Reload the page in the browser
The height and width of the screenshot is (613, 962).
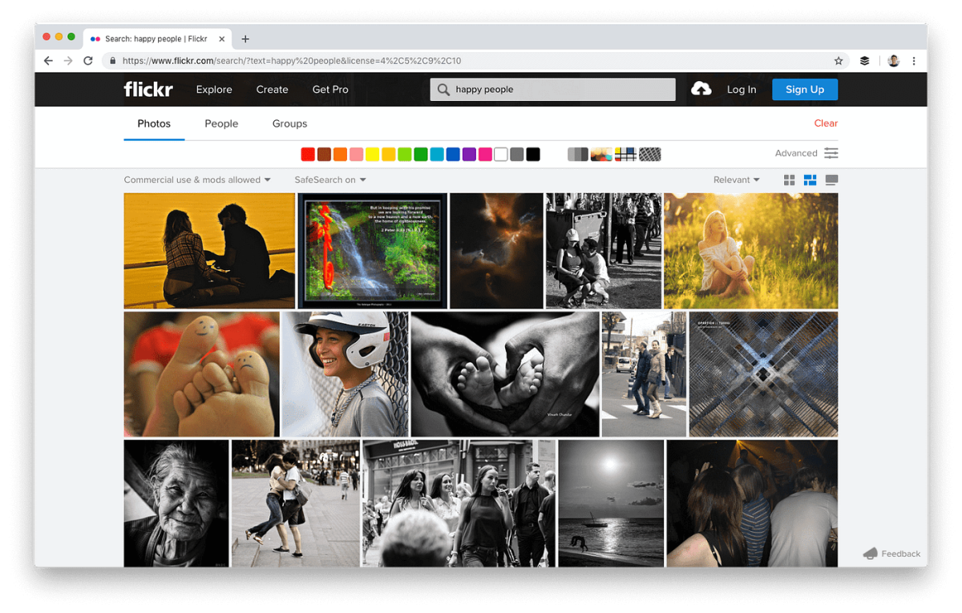coord(88,61)
